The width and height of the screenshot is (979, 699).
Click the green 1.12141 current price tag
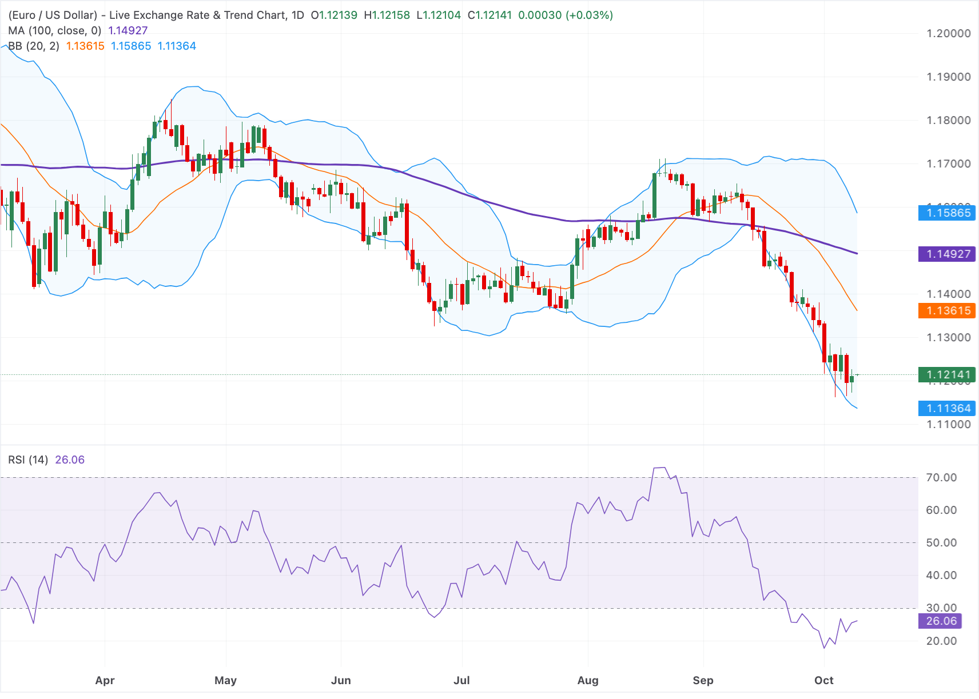tap(946, 375)
